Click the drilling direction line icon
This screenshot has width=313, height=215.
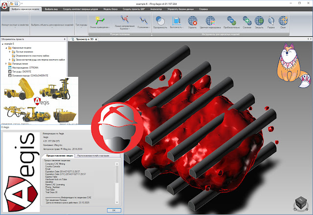[125, 20]
